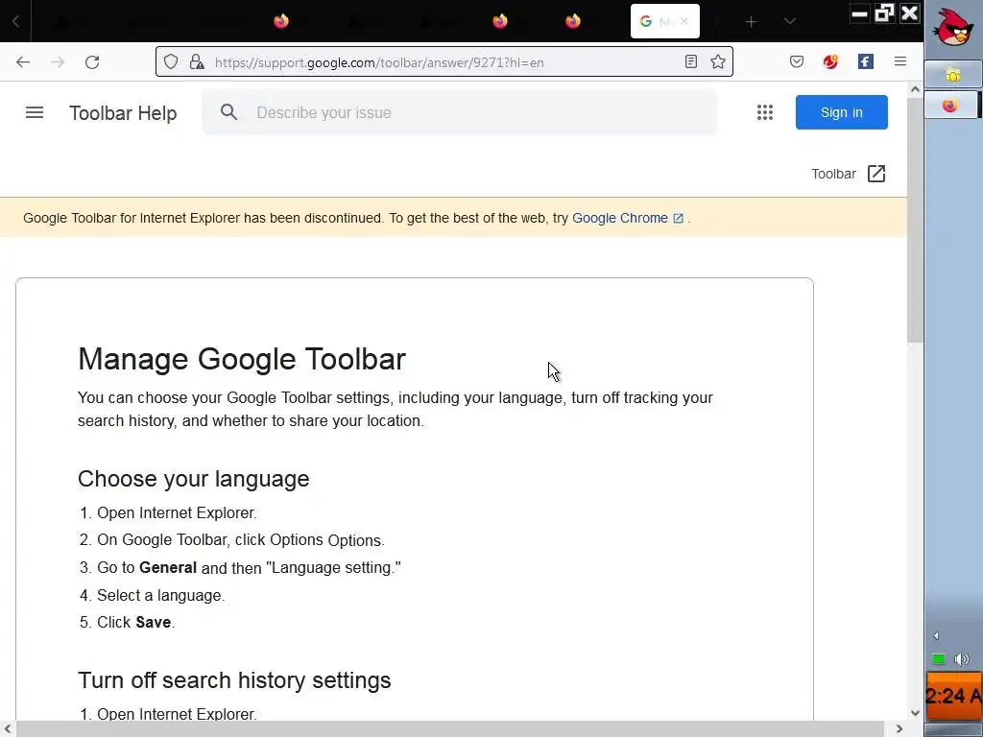Go back to the previous page
This screenshot has height=737, width=983.
[x=23, y=62]
